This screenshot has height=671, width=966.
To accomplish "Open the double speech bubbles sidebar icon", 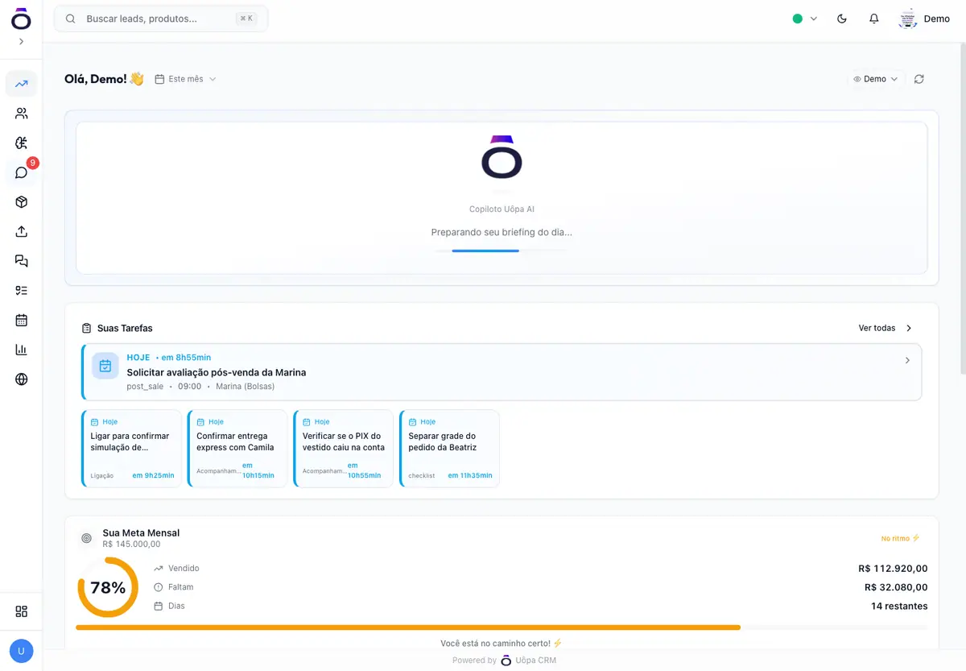I will point(21,261).
